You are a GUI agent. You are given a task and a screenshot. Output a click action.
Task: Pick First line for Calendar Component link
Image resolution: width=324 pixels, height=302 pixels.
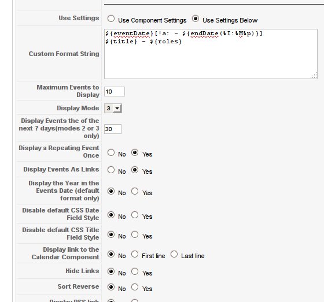click(135, 254)
